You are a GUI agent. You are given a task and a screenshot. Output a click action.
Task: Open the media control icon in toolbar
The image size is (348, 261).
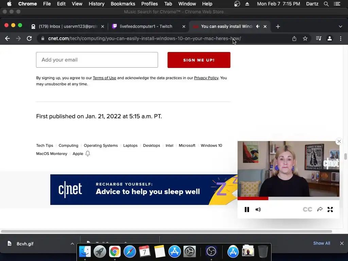tap(318, 38)
